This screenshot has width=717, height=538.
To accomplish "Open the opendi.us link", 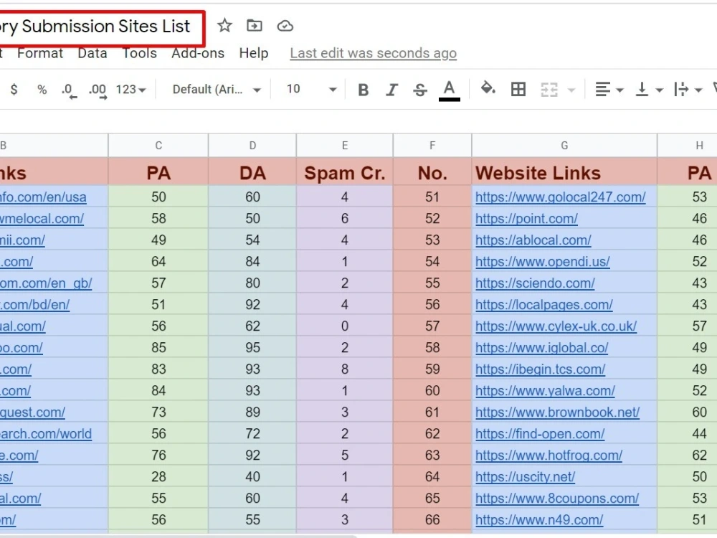I will click(x=542, y=262).
